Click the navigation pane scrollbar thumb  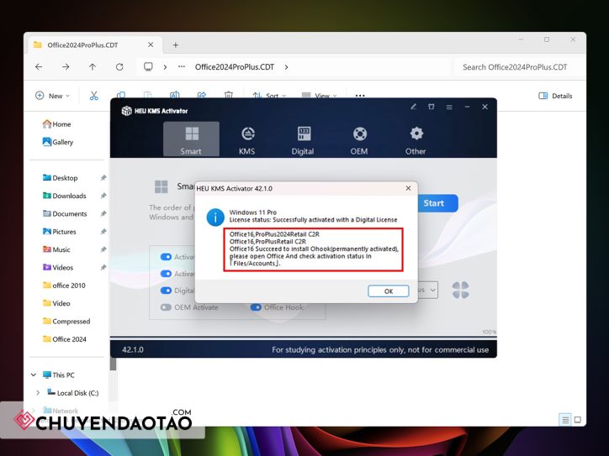(113, 364)
